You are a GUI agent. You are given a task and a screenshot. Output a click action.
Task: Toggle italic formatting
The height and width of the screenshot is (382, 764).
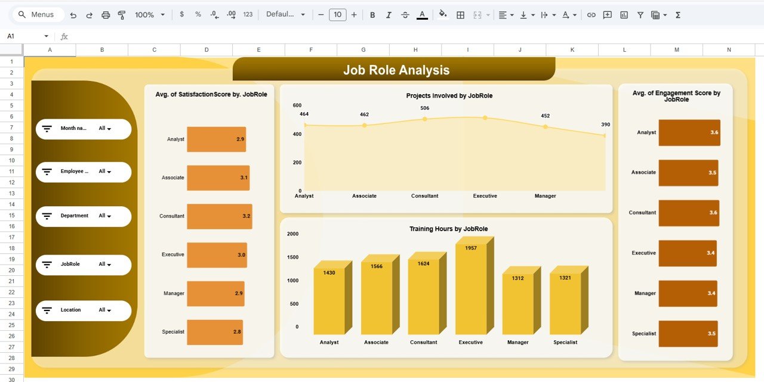(389, 14)
